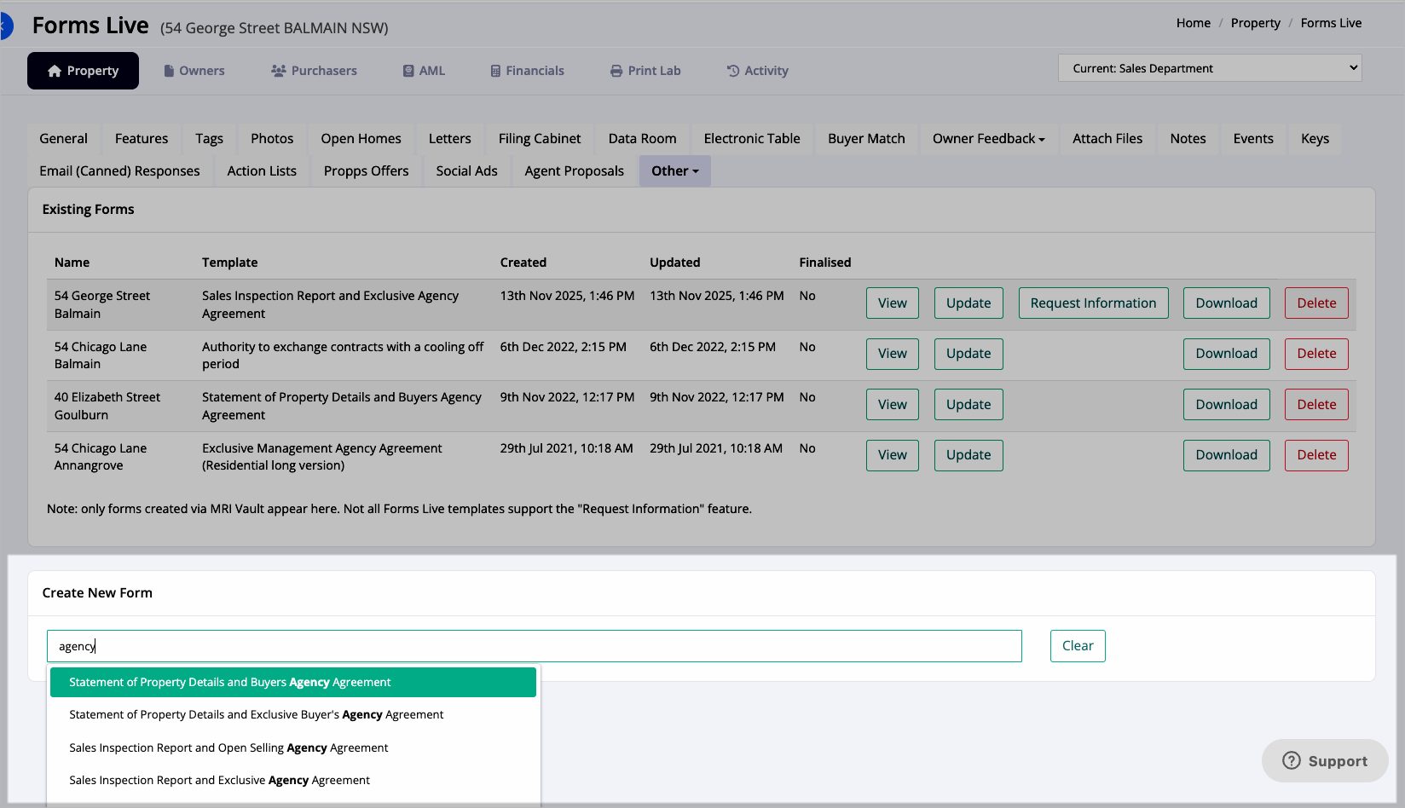Open the Social Ads sub-tab
Screen dimensions: 1405x808
[x=466, y=171]
